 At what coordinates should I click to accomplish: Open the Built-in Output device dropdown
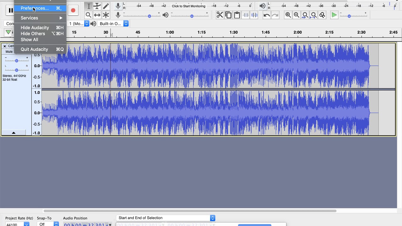tap(113, 24)
